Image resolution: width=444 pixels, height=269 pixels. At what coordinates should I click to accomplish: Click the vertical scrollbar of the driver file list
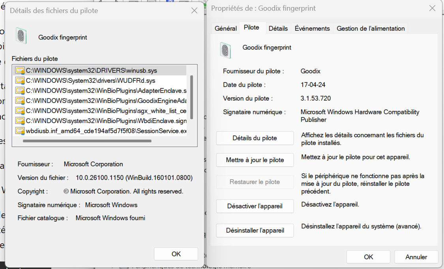coord(192,97)
